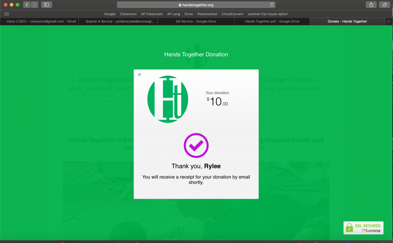The height and width of the screenshot is (243, 393).
Task: Click the purple checkmark confirmation icon
Action: click(x=196, y=145)
